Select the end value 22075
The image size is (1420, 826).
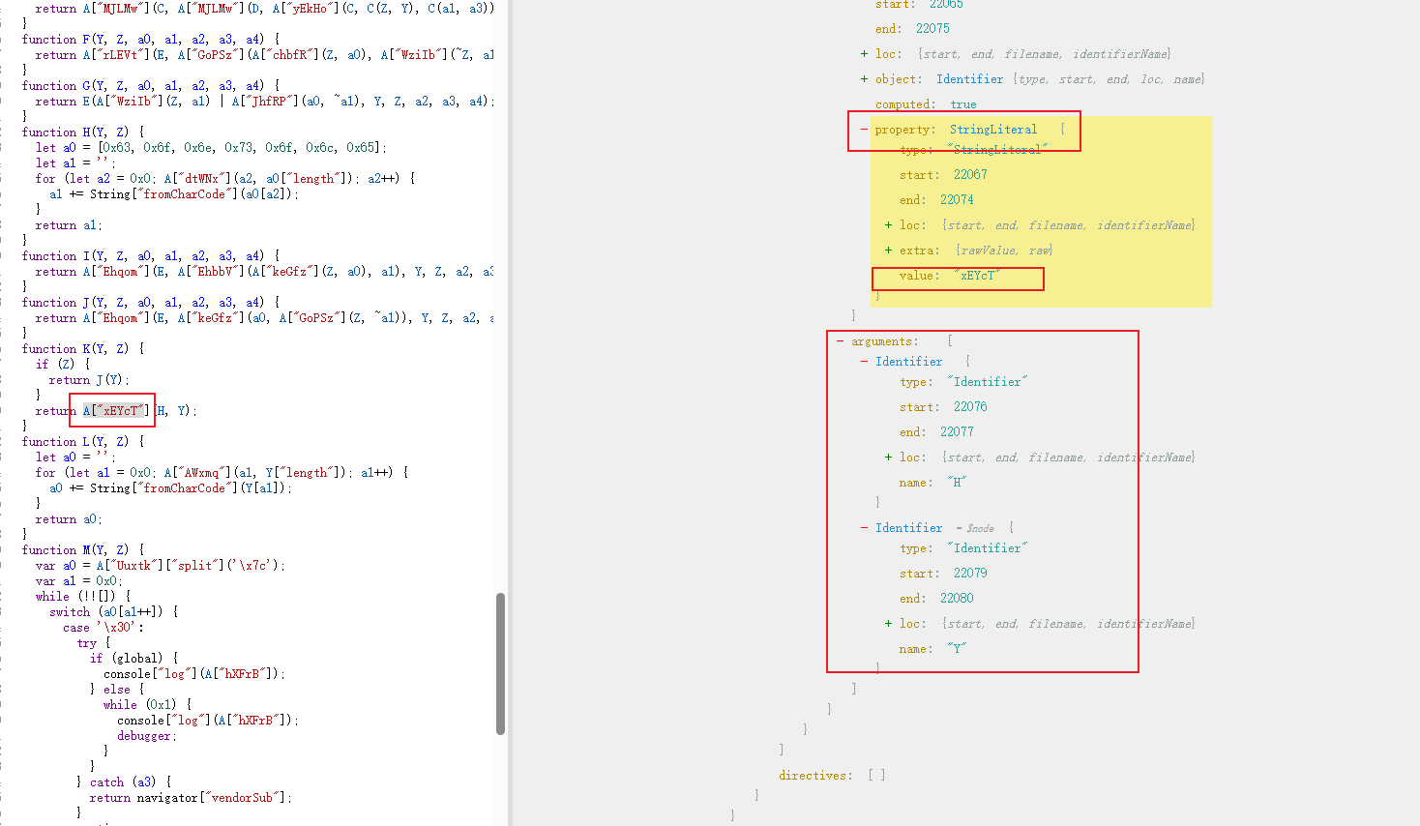click(x=932, y=29)
